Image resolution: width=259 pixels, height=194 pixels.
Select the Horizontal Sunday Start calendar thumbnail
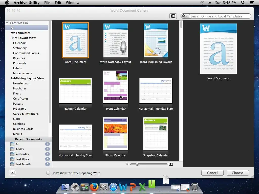75,137
